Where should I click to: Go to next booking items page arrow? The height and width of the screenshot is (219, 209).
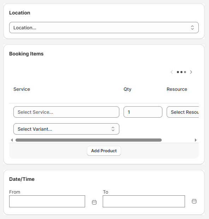click(191, 72)
